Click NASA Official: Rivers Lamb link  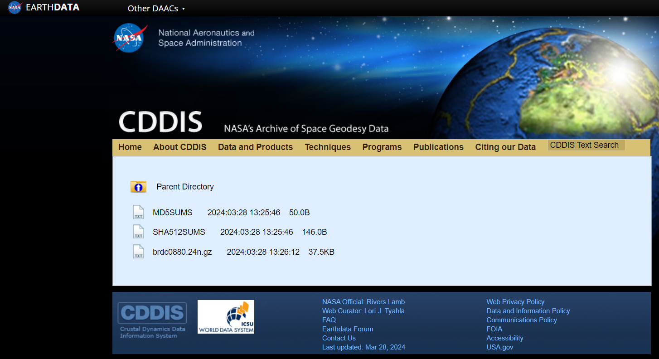click(x=363, y=302)
